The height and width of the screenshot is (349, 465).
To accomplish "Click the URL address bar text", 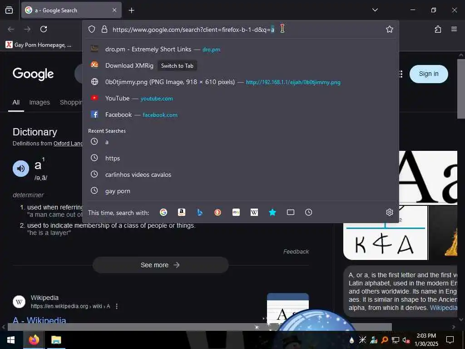I will tap(193, 30).
